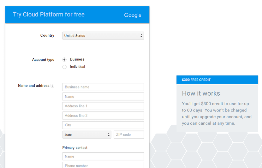Viewport: 262px width, 168px height.
Task: Click the $300 FREE CREDIT banner text
Action: point(196,80)
